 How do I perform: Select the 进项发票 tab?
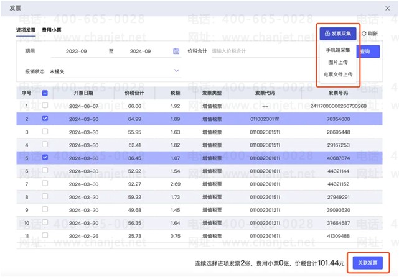(26, 30)
